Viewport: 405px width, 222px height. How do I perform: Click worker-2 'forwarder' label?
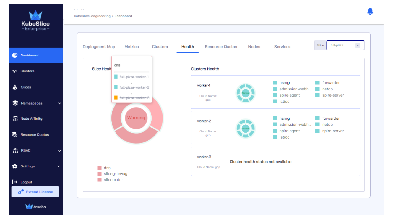331,118
